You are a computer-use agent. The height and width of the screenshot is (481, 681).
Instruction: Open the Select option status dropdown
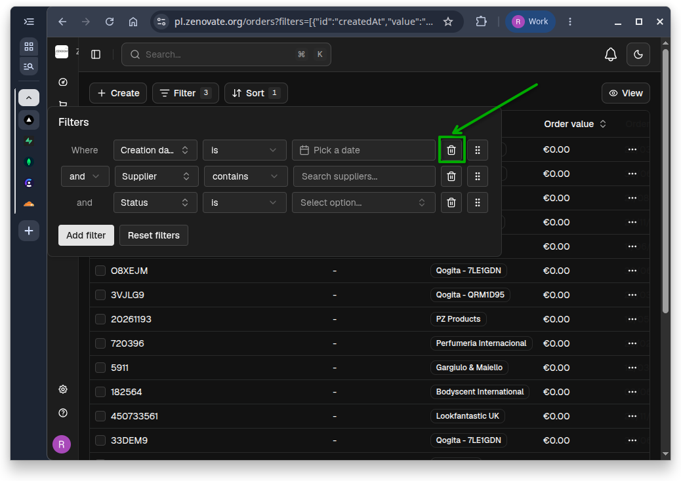[363, 202]
